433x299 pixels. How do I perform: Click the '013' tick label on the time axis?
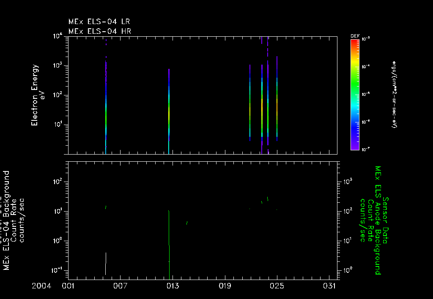click(x=173, y=286)
